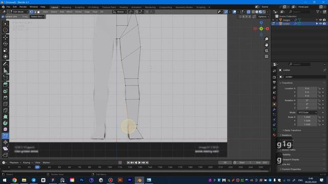Open the Object properties orange square tab
Image resolution: width=328 pixels, height=184 pixels.
pos(275,104)
